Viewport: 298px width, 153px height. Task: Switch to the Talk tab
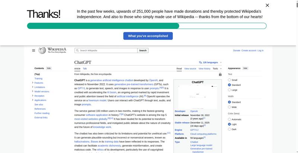point(85,69)
